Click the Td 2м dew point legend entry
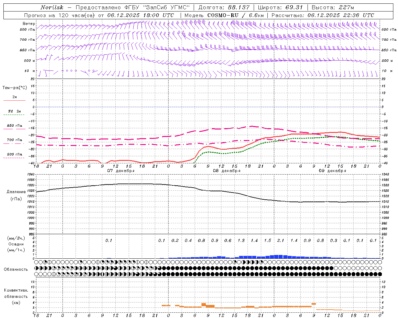 [x=15, y=111]
